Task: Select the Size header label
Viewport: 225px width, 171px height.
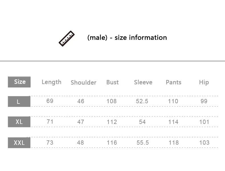Action: click(x=19, y=82)
